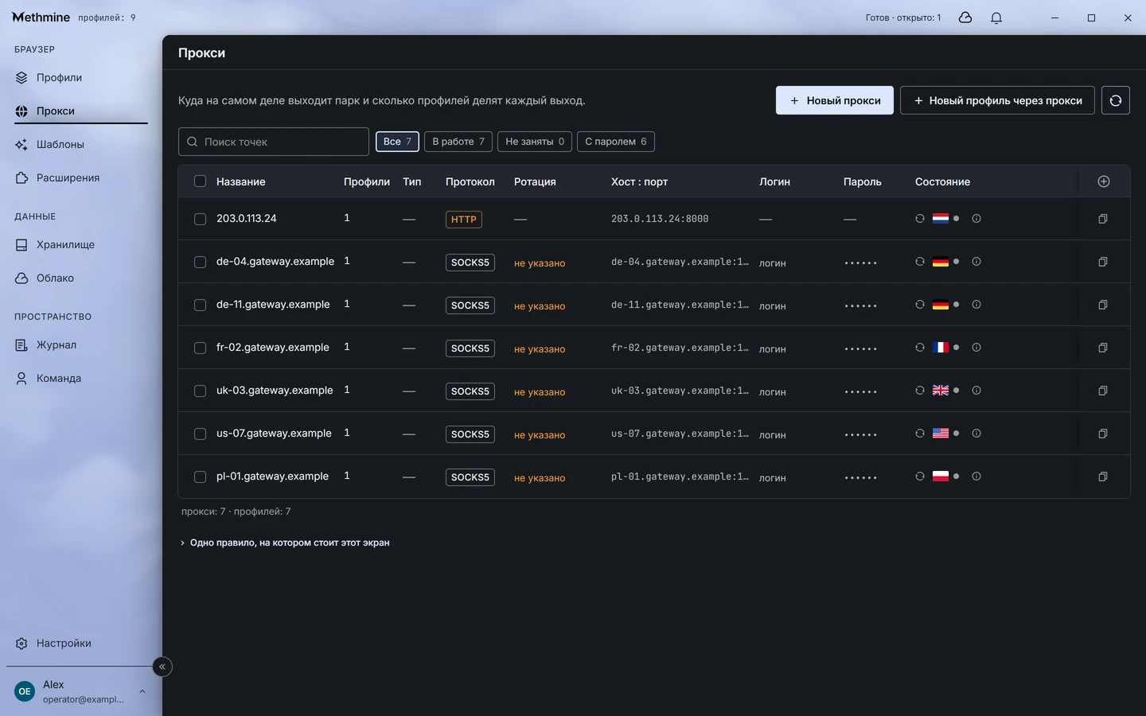Check the fr-02.gateway.example row checkbox
The width and height of the screenshot is (1146, 716).
(200, 348)
